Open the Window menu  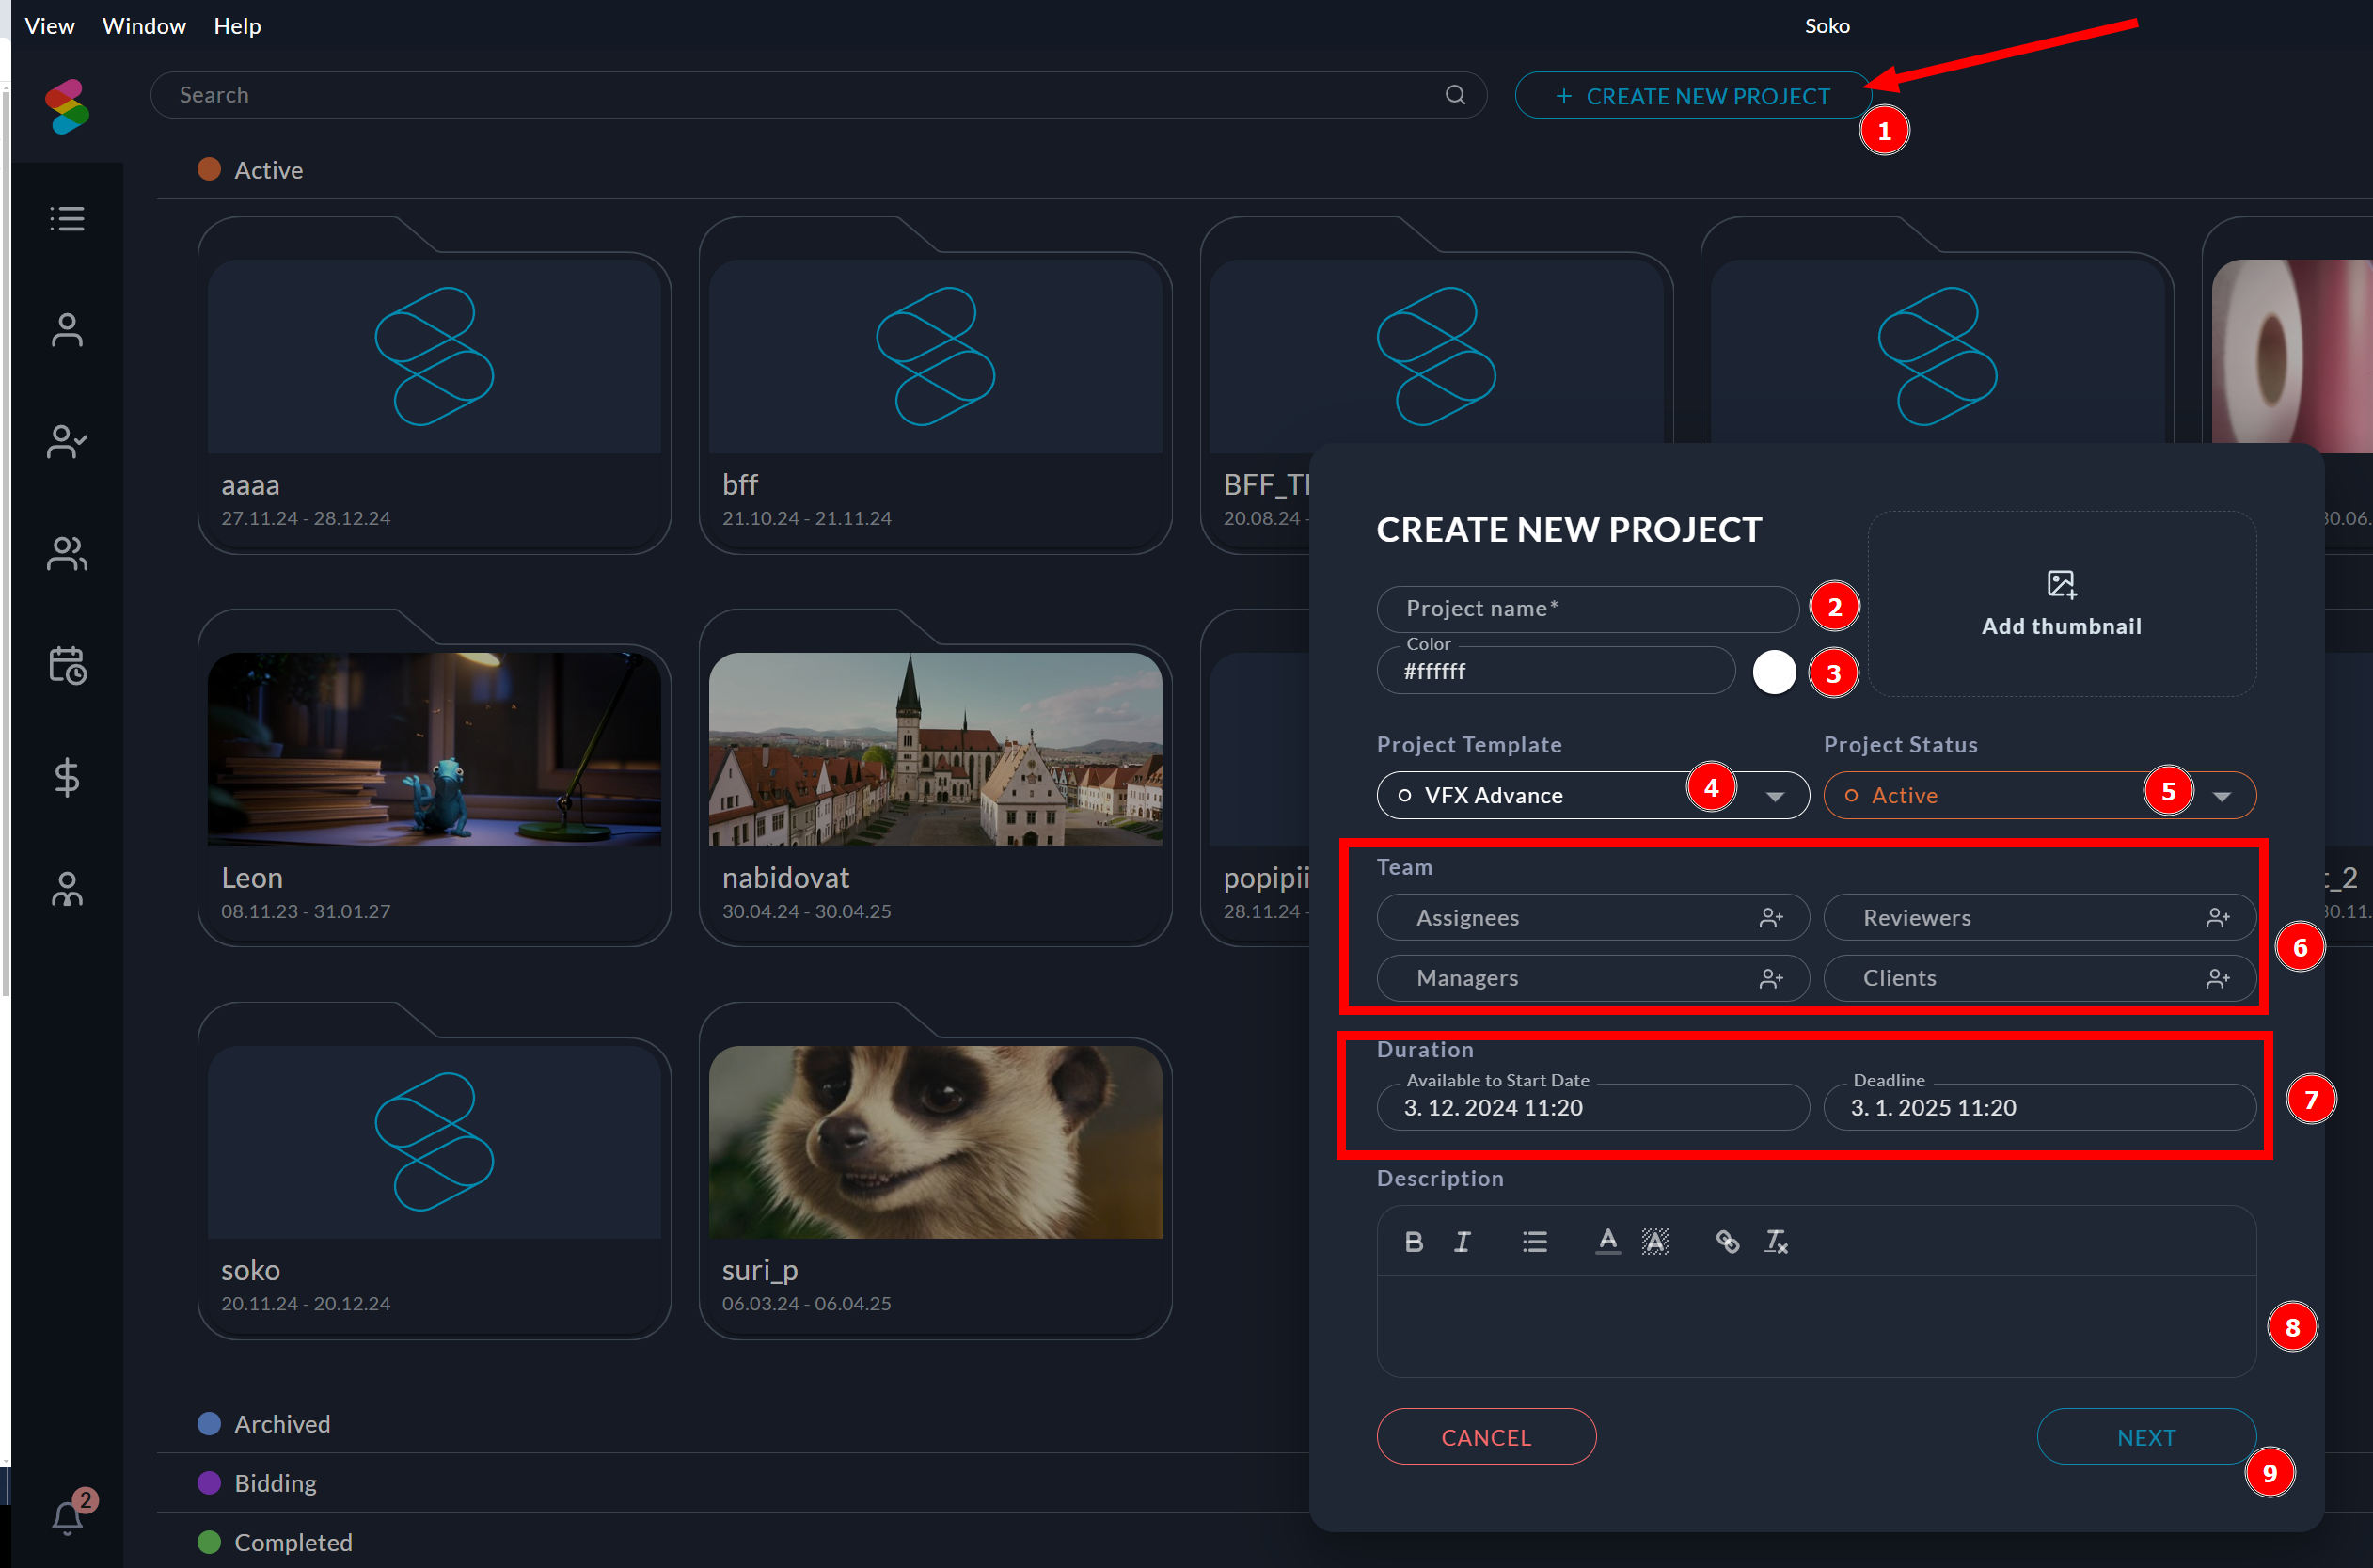tap(144, 26)
